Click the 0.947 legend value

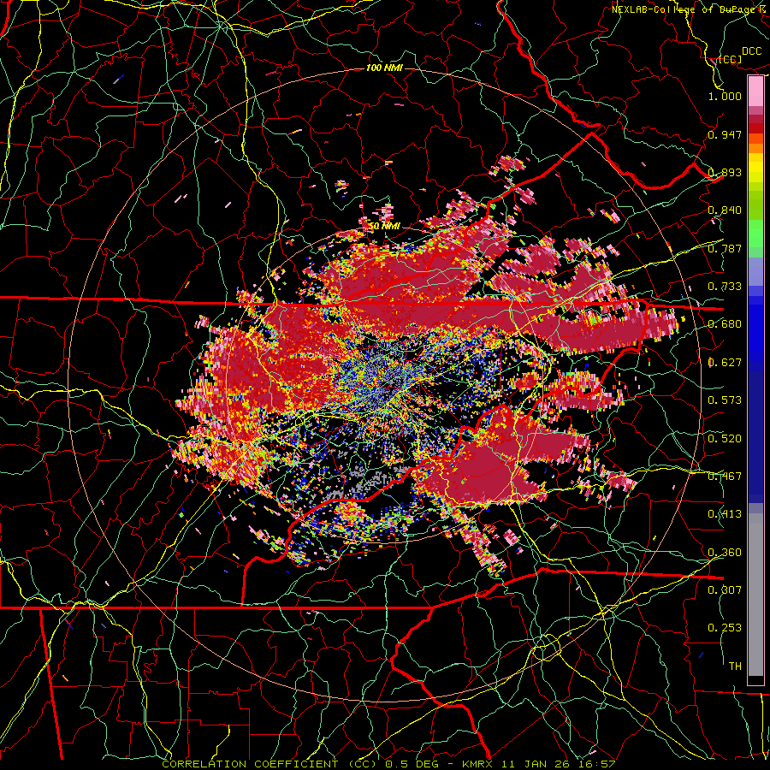point(725,134)
